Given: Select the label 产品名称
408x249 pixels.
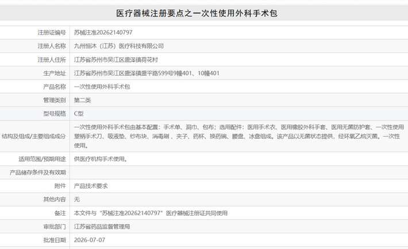Looking at the screenshot, I should pos(55,87).
